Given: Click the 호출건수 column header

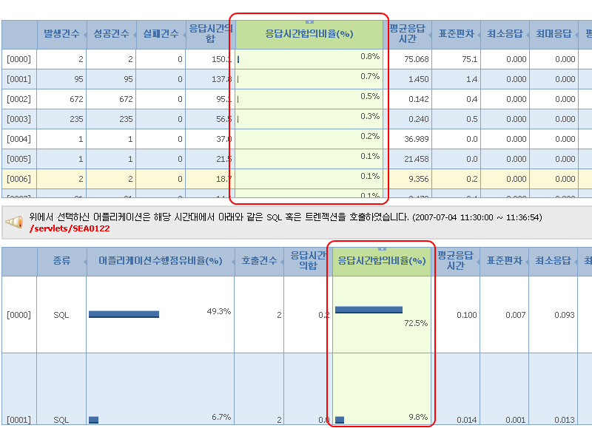Looking at the screenshot, I should click(258, 261).
